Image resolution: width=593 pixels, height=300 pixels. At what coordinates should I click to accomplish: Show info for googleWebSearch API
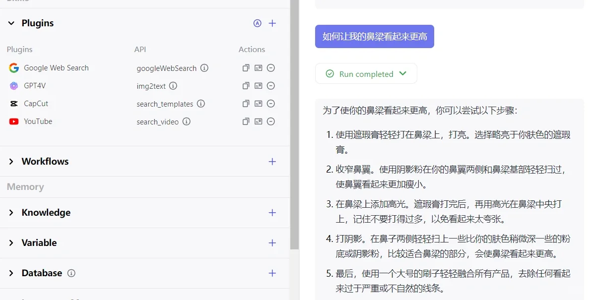click(204, 68)
